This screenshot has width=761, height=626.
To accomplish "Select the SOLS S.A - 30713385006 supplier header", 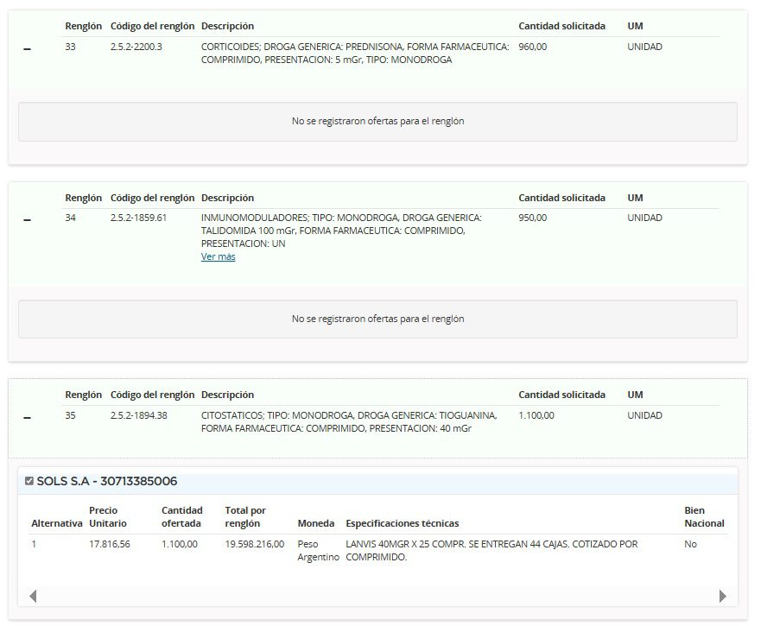I will (107, 481).
